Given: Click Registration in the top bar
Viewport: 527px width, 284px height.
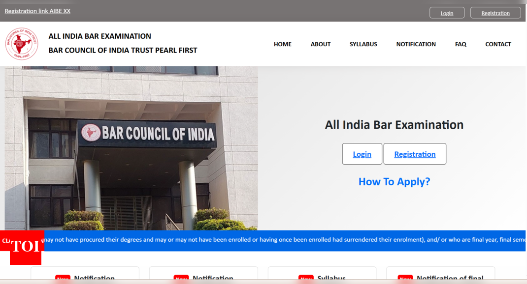Looking at the screenshot, I should (x=495, y=12).
